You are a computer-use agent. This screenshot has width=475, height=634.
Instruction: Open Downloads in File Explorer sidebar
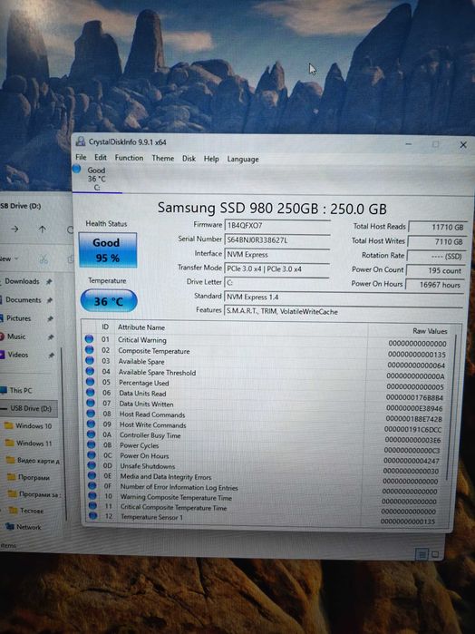(22, 281)
